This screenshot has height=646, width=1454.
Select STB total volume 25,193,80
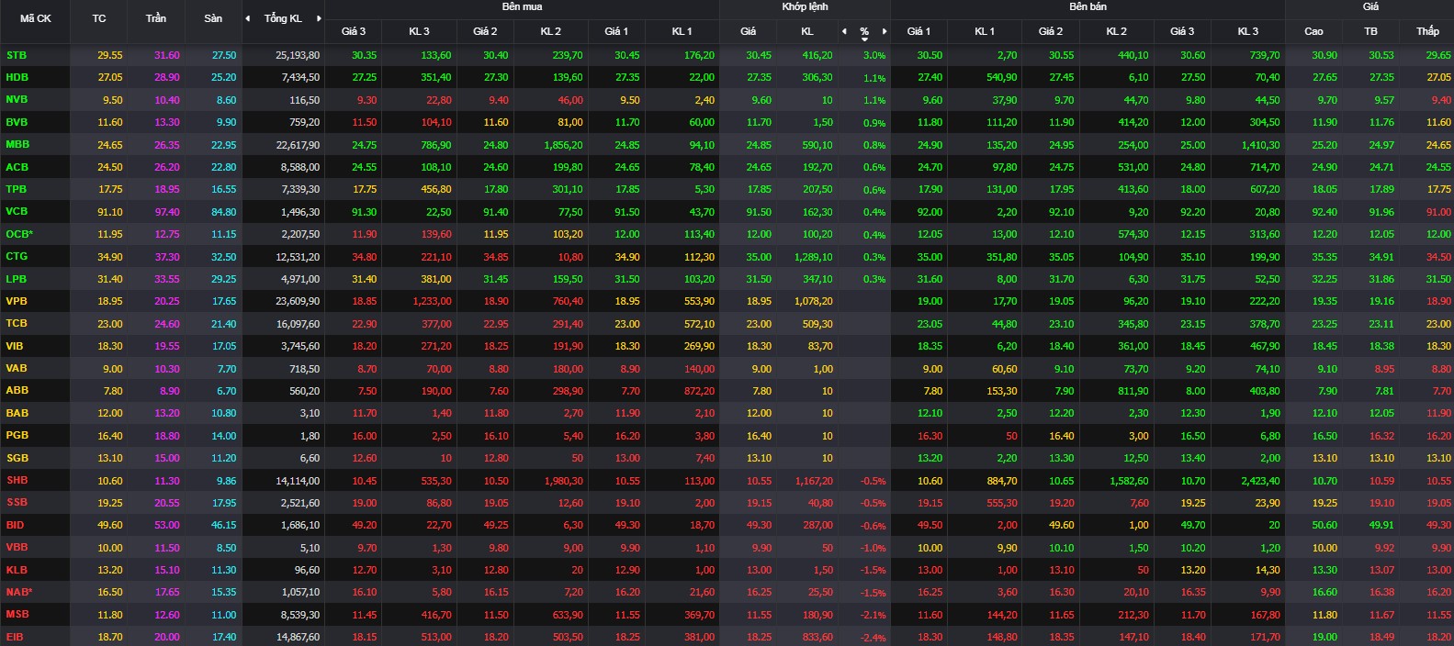[298, 55]
